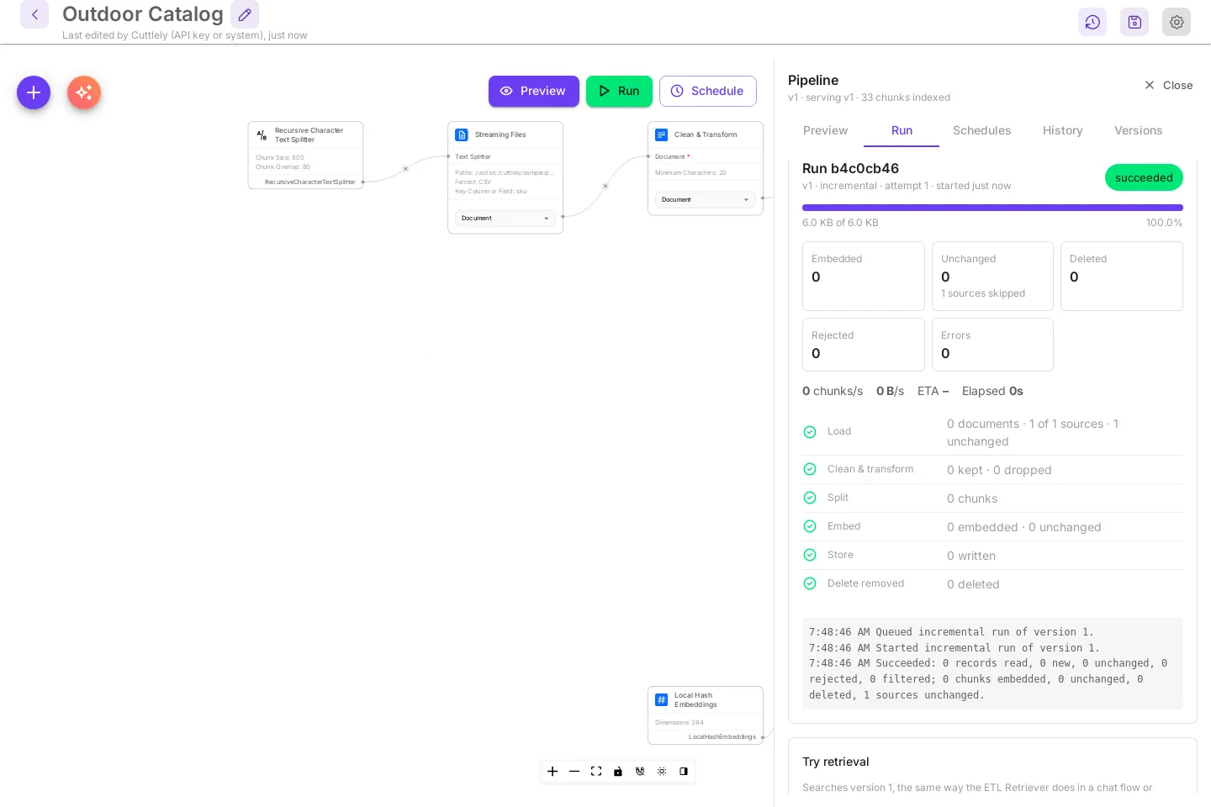
Task: Open the orange sparkle AI generate button
Action: point(84,92)
